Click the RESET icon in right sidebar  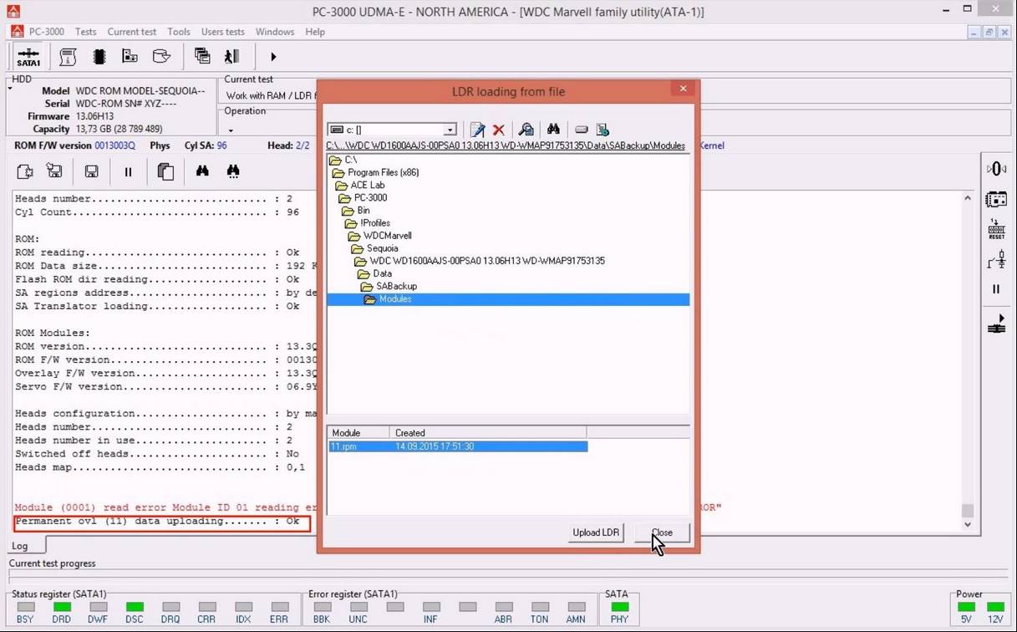(996, 230)
